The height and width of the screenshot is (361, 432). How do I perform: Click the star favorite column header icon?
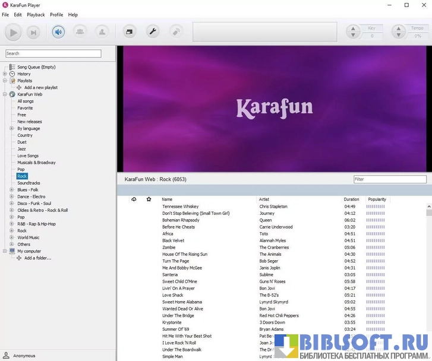[x=149, y=199]
